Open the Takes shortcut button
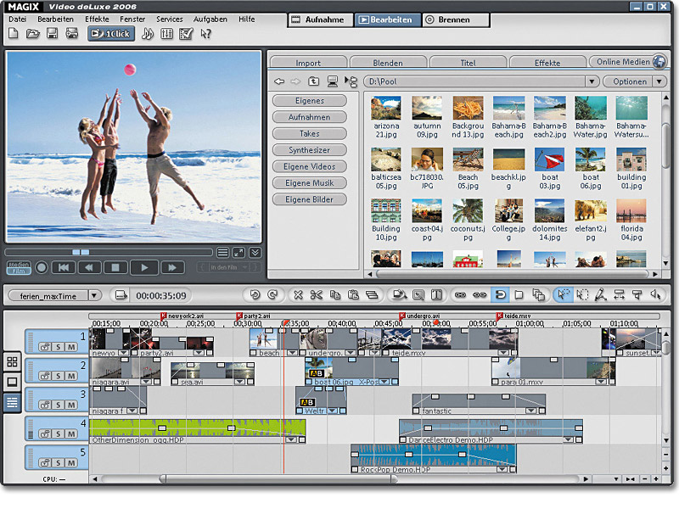The width and height of the screenshot is (679, 509). point(310,133)
